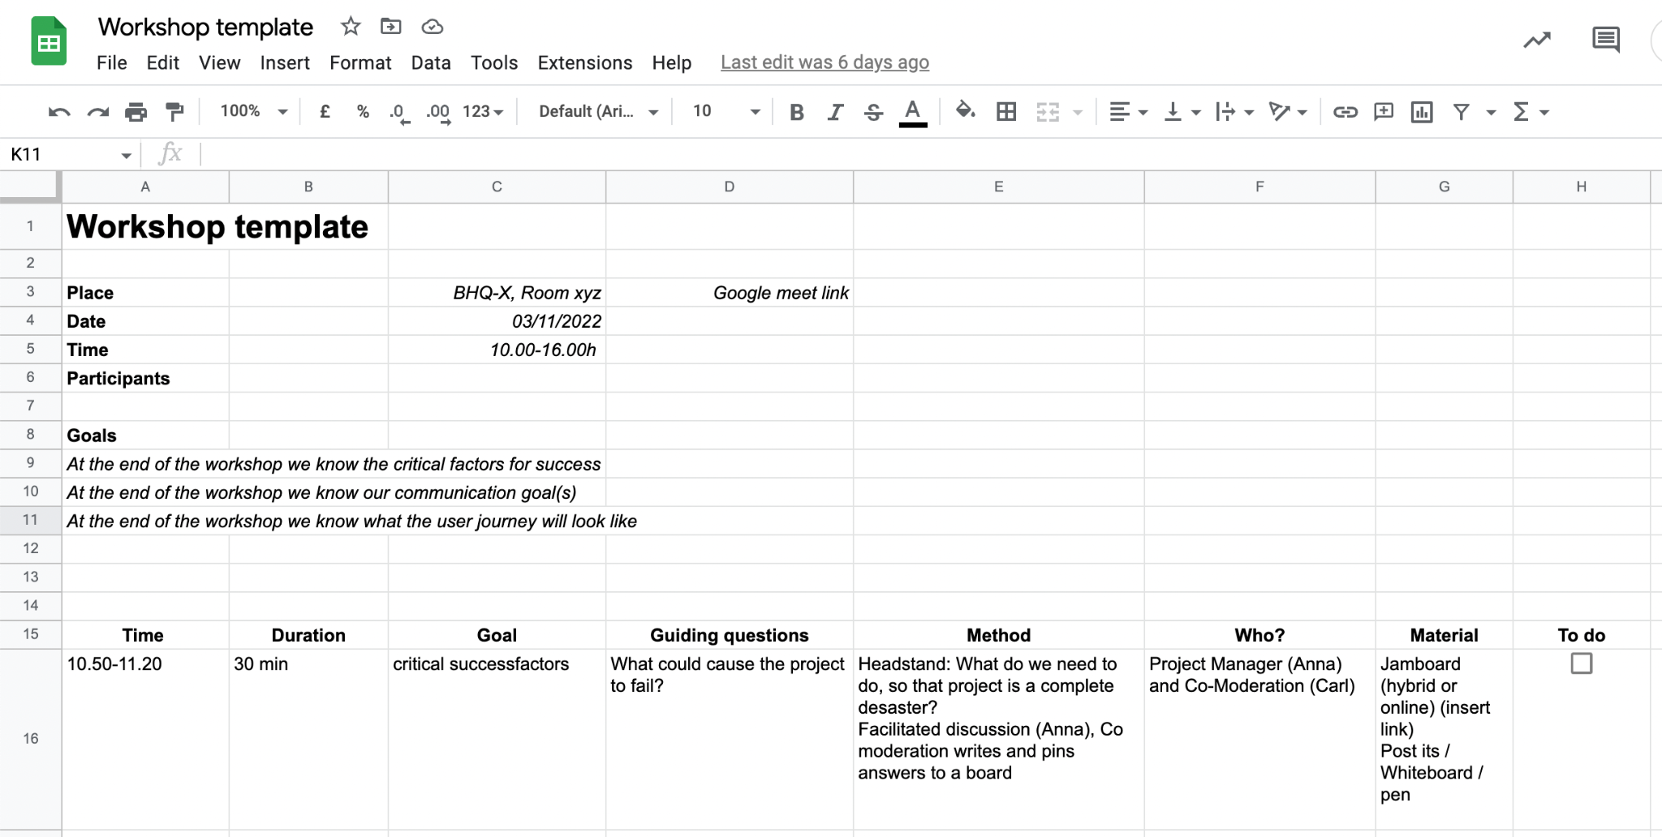Open the Data menu
Viewport: 1662px width, 837px height.
coord(431,62)
